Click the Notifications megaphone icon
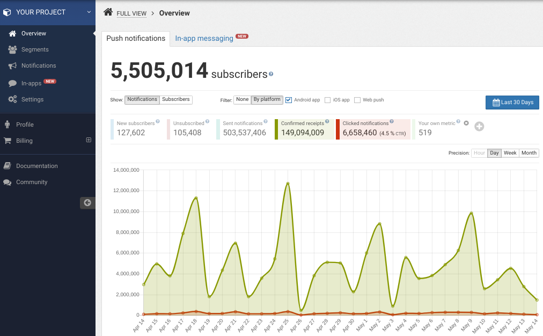Viewport: 543px width, 336px height. click(x=12, y=65)
